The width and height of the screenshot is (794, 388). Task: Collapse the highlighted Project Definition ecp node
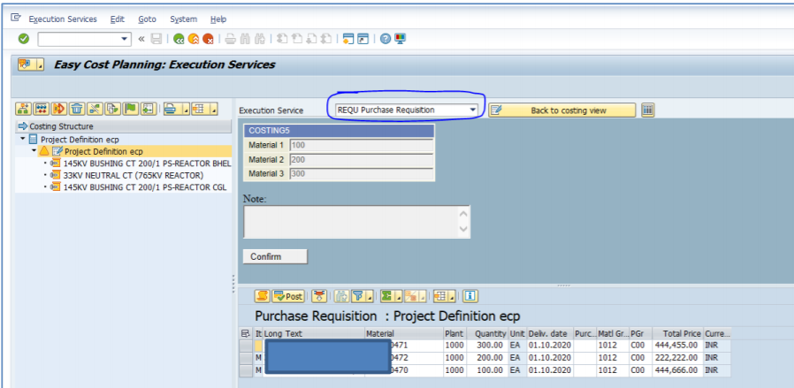coord(34,151)
